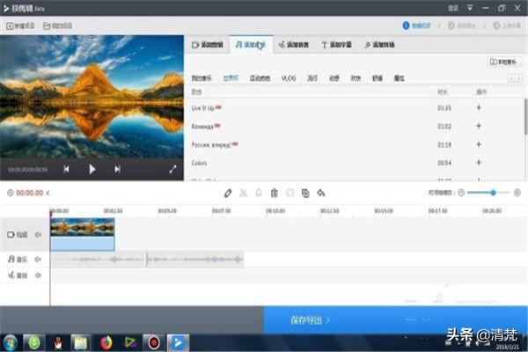The height and width of the screenshot is (352, 528).
Task: Switch to the add subtitles tab
Action: pos(336,45)
